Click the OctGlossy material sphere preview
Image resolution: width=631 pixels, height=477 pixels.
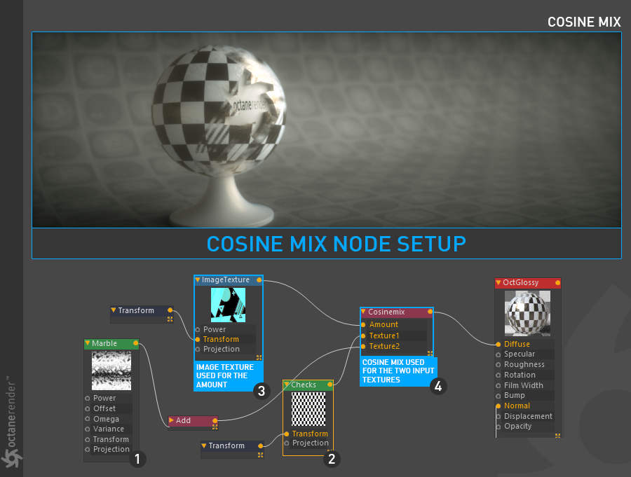click(x=527, y=313)
